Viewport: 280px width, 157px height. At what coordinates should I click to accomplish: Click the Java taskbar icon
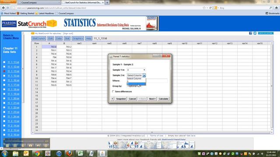click(102, 154)
